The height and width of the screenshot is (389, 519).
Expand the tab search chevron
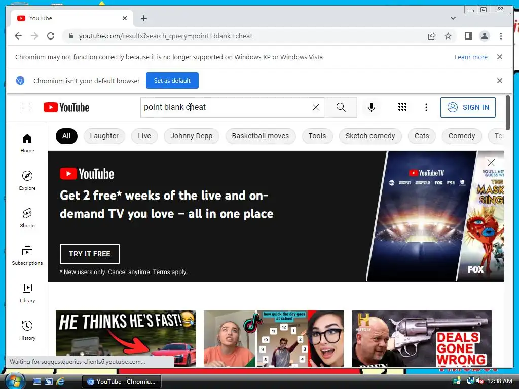click(453, 18)
